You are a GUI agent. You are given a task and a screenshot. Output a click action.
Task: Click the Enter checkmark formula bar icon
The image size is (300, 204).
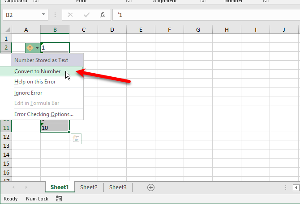86,15
